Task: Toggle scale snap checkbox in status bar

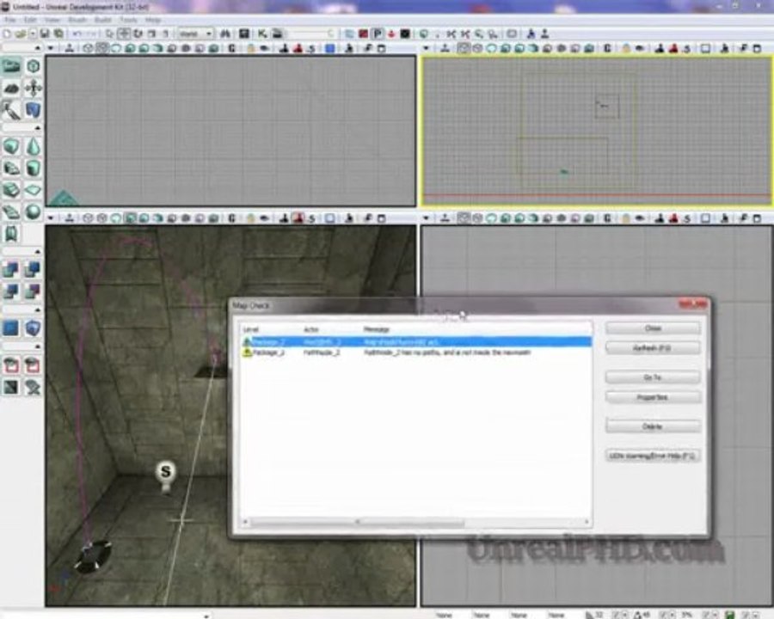Action: pyautogui.click(x=706, y=615)
